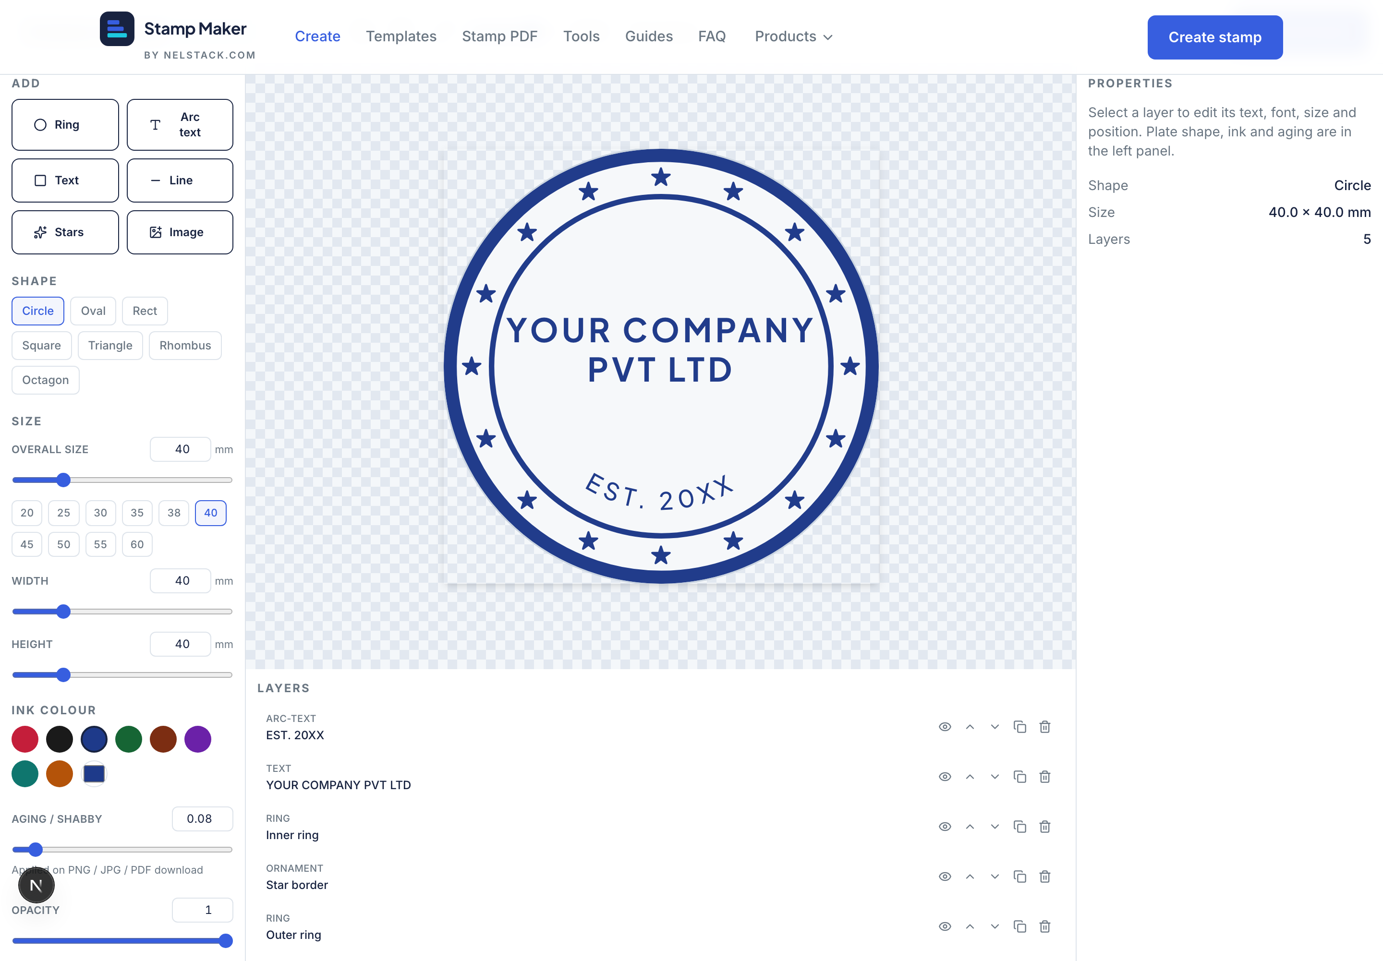The width and height of the screenshot is (1383, 961).
Task: Pick the purple ink colour swatch
Action: (x=197, y=739)
